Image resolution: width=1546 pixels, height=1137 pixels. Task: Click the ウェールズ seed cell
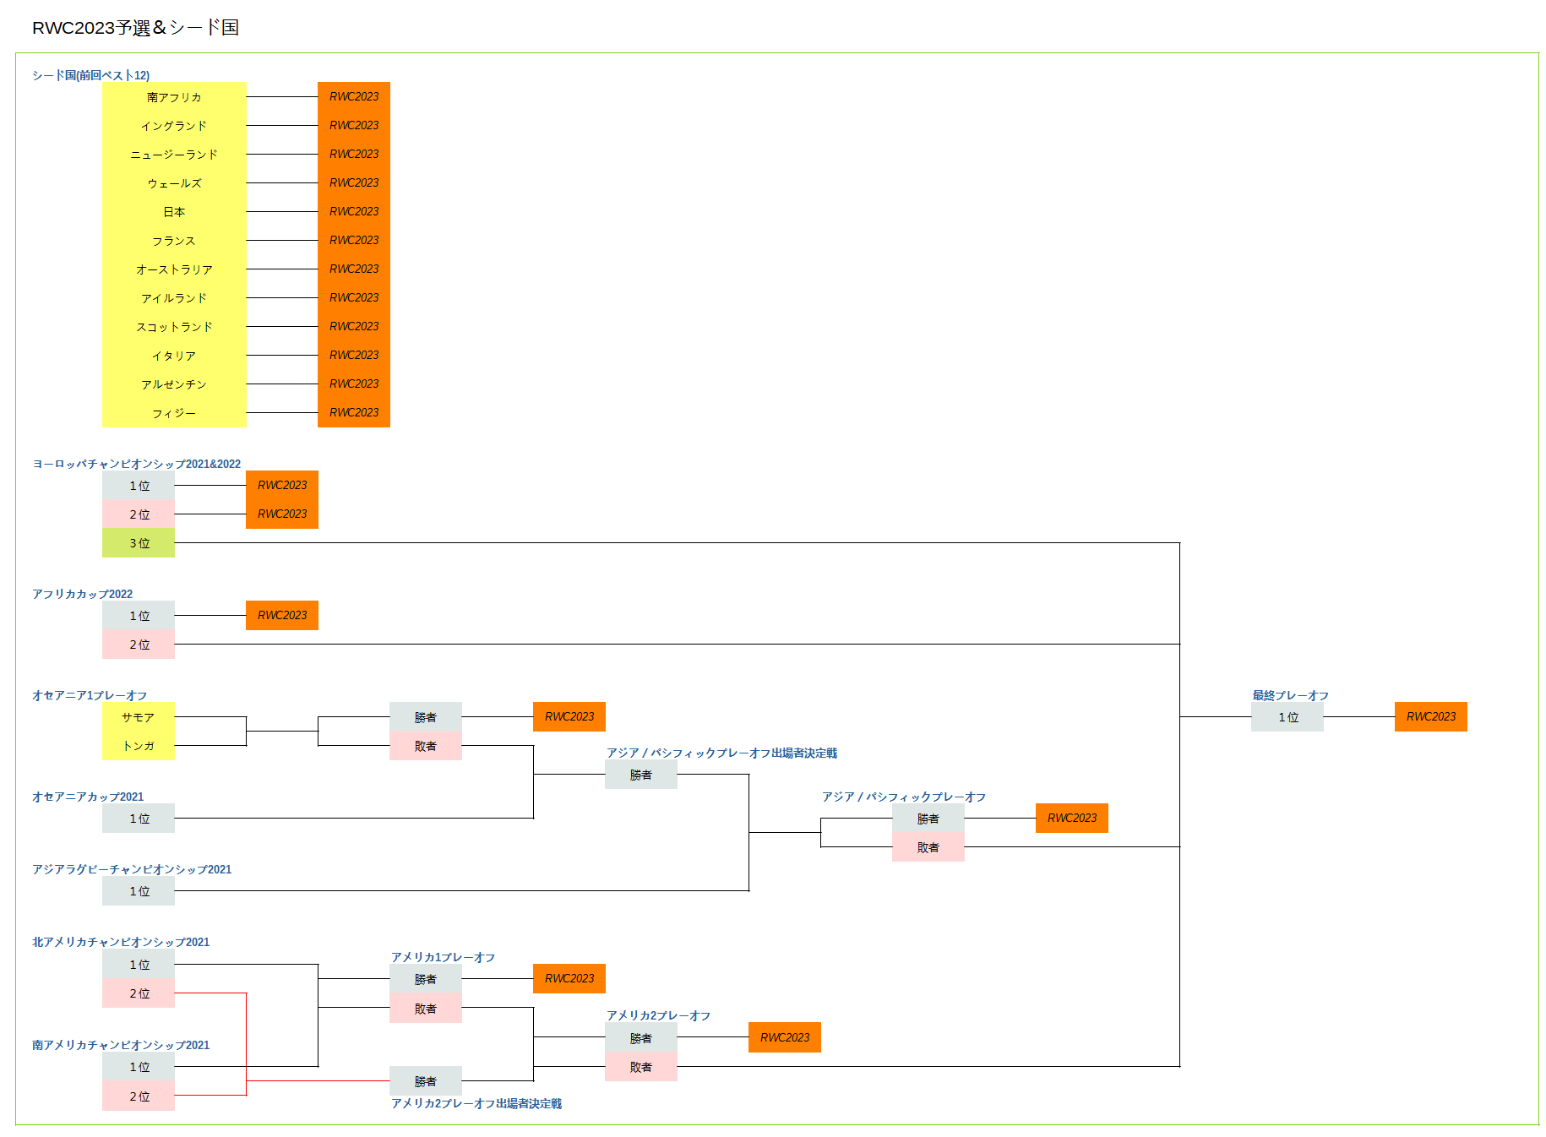point(174,182)
